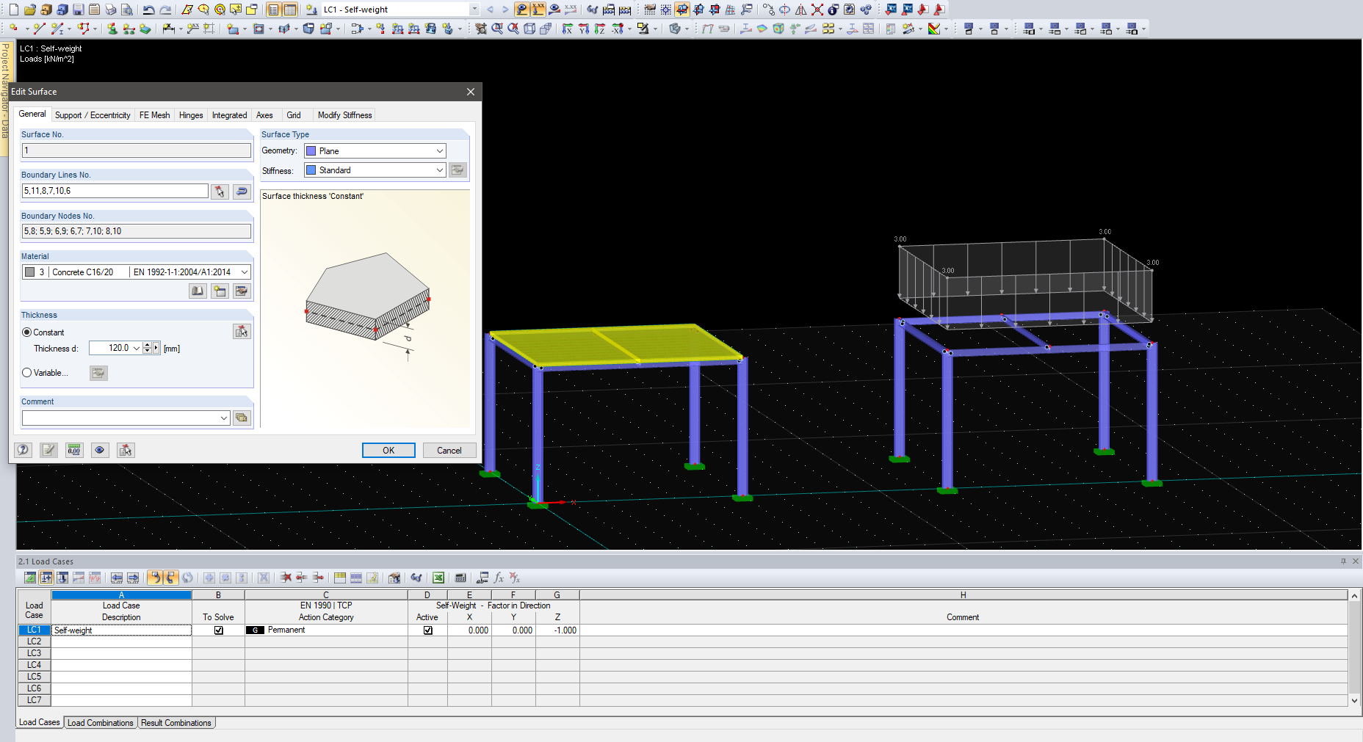
Task: Save the current model
Action: tap(78, 10)
